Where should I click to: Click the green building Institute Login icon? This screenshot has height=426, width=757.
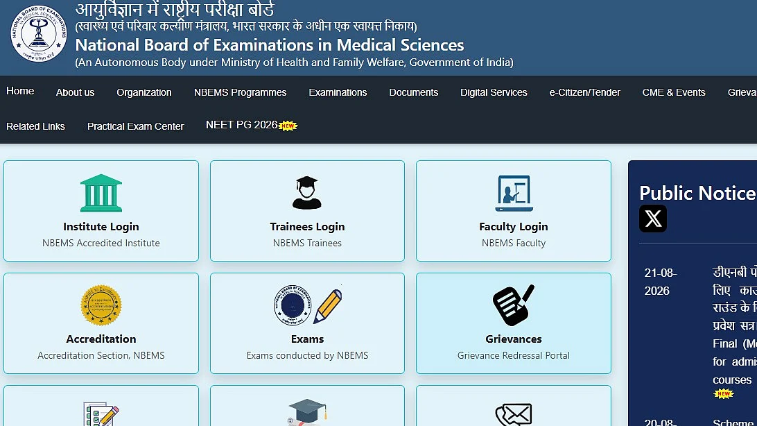[101, 193]
